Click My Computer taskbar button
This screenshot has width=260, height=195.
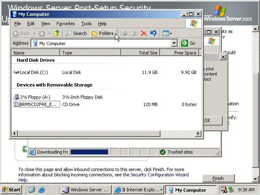click(x=191, y=190)
